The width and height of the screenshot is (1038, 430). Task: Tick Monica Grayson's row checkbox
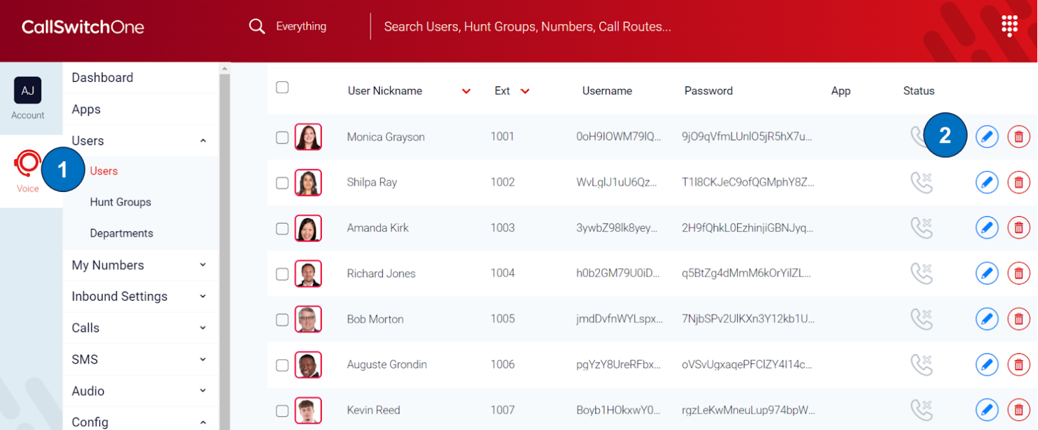click(282, 137)
